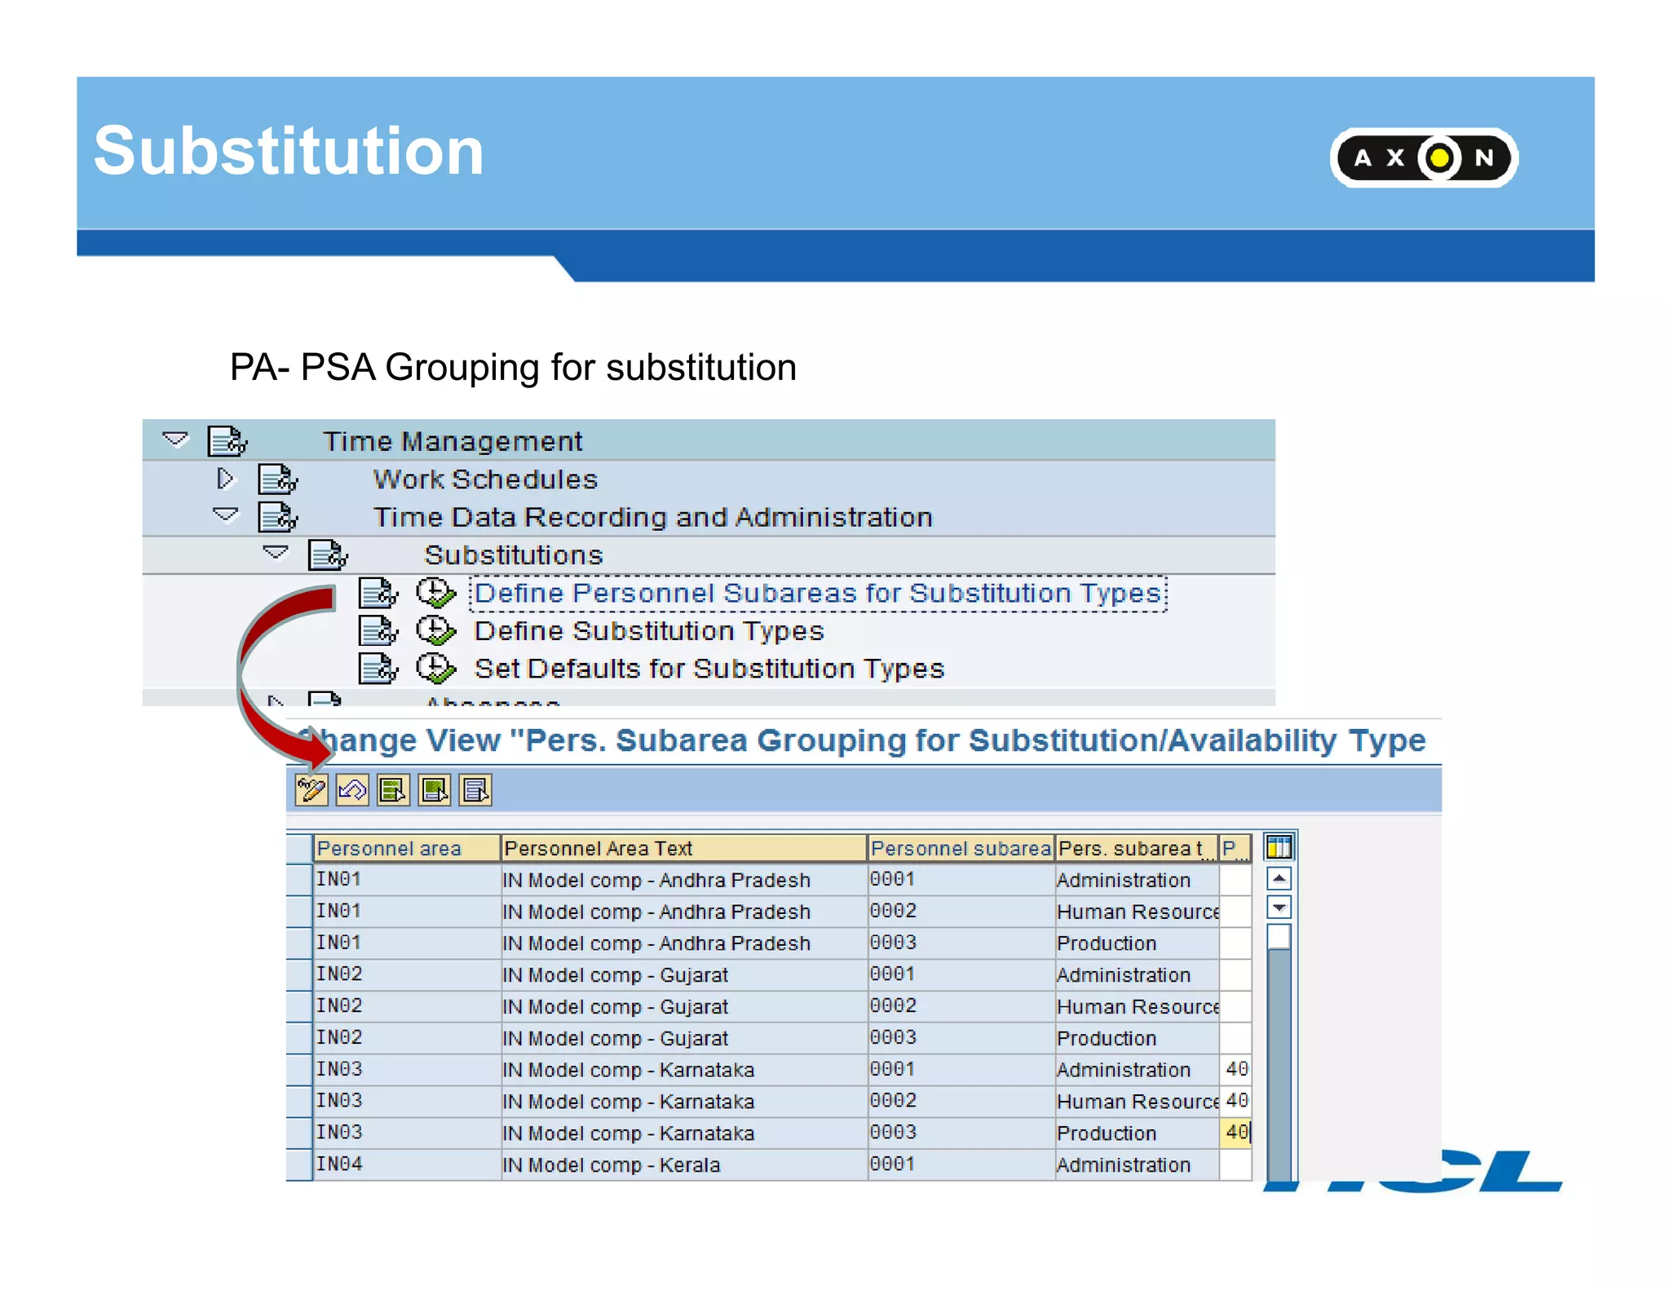Screen dimensions: 1670x1290
Task: Click grouping value 40 for IN03 Administration
Action: pyautogui.click(x=1235, y=1070)
